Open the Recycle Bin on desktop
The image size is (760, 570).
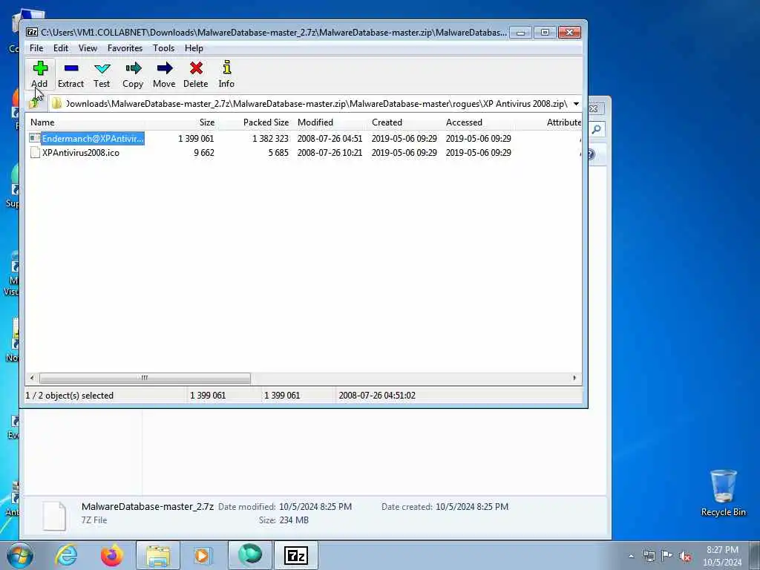pos(723,493)
